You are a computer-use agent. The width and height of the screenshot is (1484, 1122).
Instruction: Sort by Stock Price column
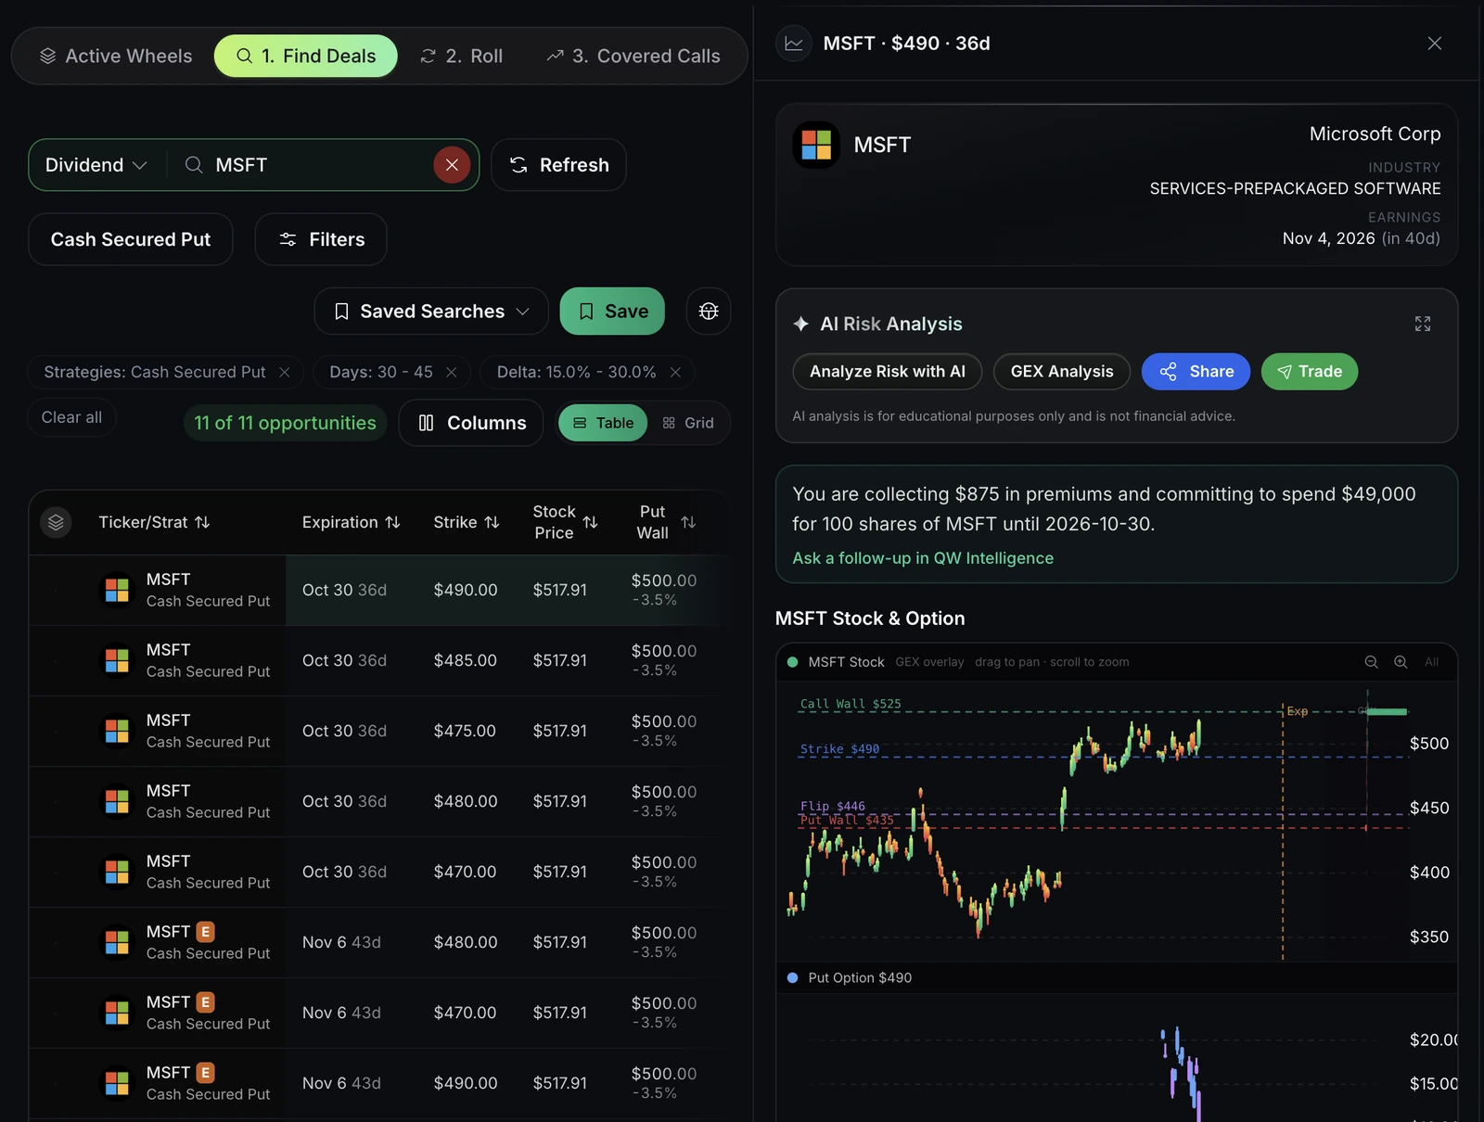(x=565, y=522)
